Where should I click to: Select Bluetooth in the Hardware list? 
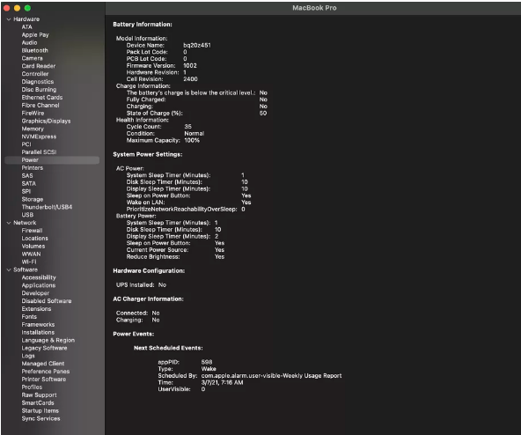tap(35, 50)
